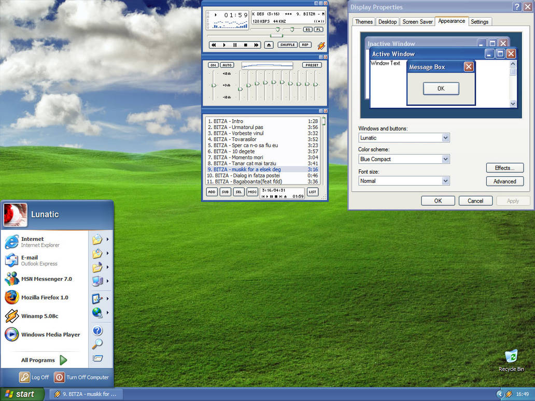This screenshot has height=401, width=535.
Task: Toggle the Winamp REP repeat button
Action: (x=305, y=45)
